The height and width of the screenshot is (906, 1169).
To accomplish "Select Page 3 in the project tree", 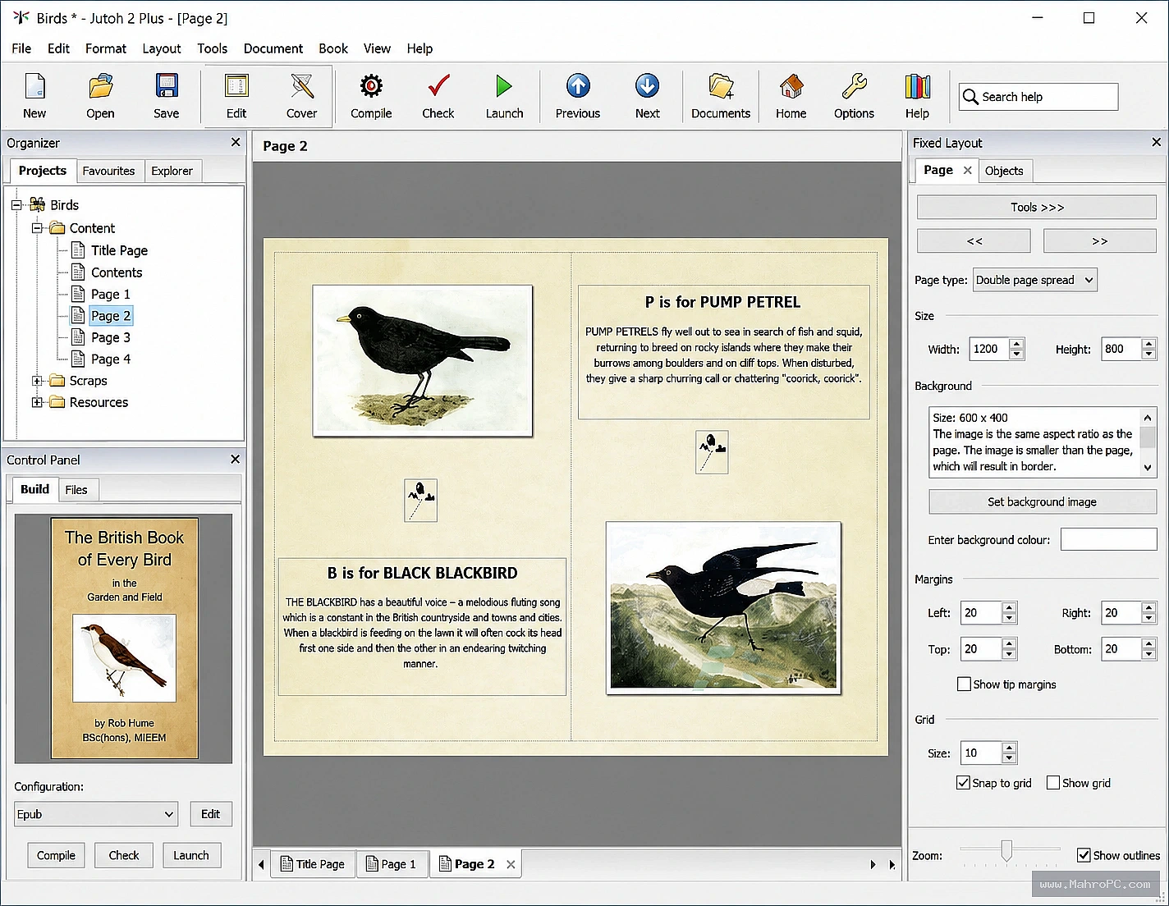I will 111,337.
